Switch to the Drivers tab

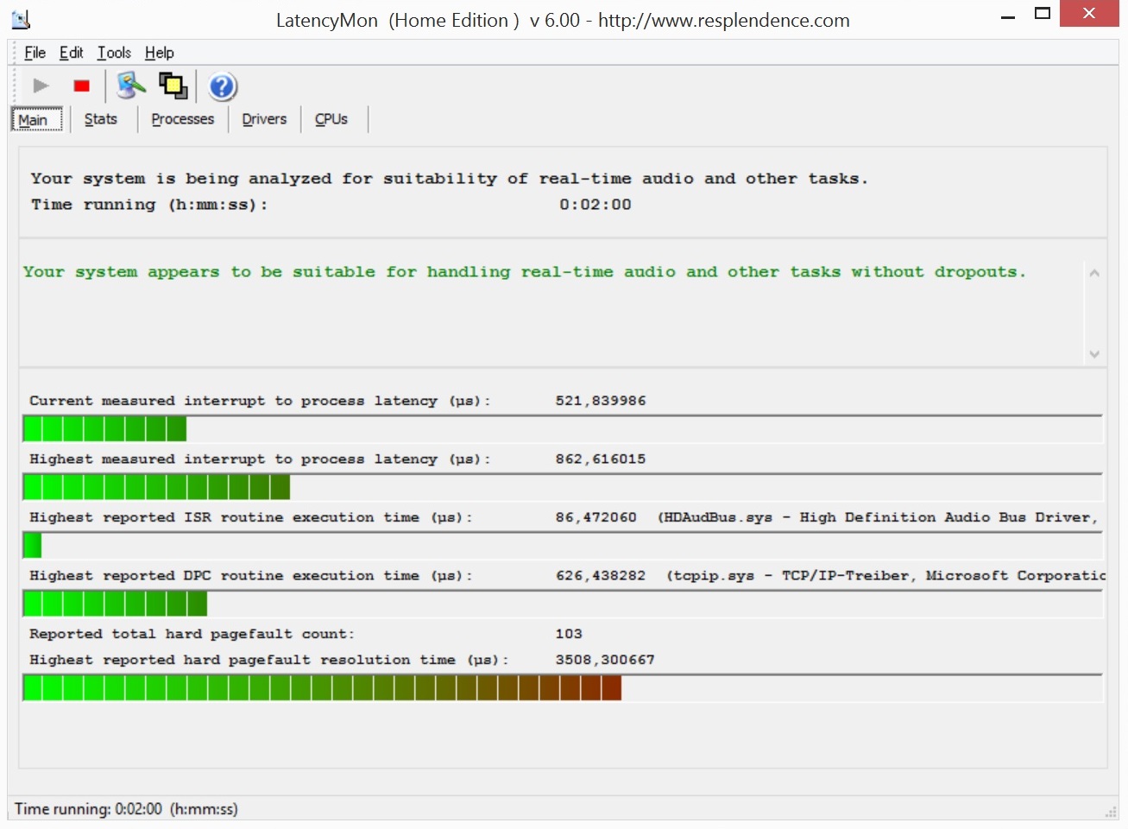click(x=264, y=119)
